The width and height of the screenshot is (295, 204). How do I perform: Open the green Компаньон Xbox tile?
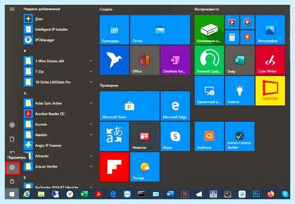coord(209,30)
